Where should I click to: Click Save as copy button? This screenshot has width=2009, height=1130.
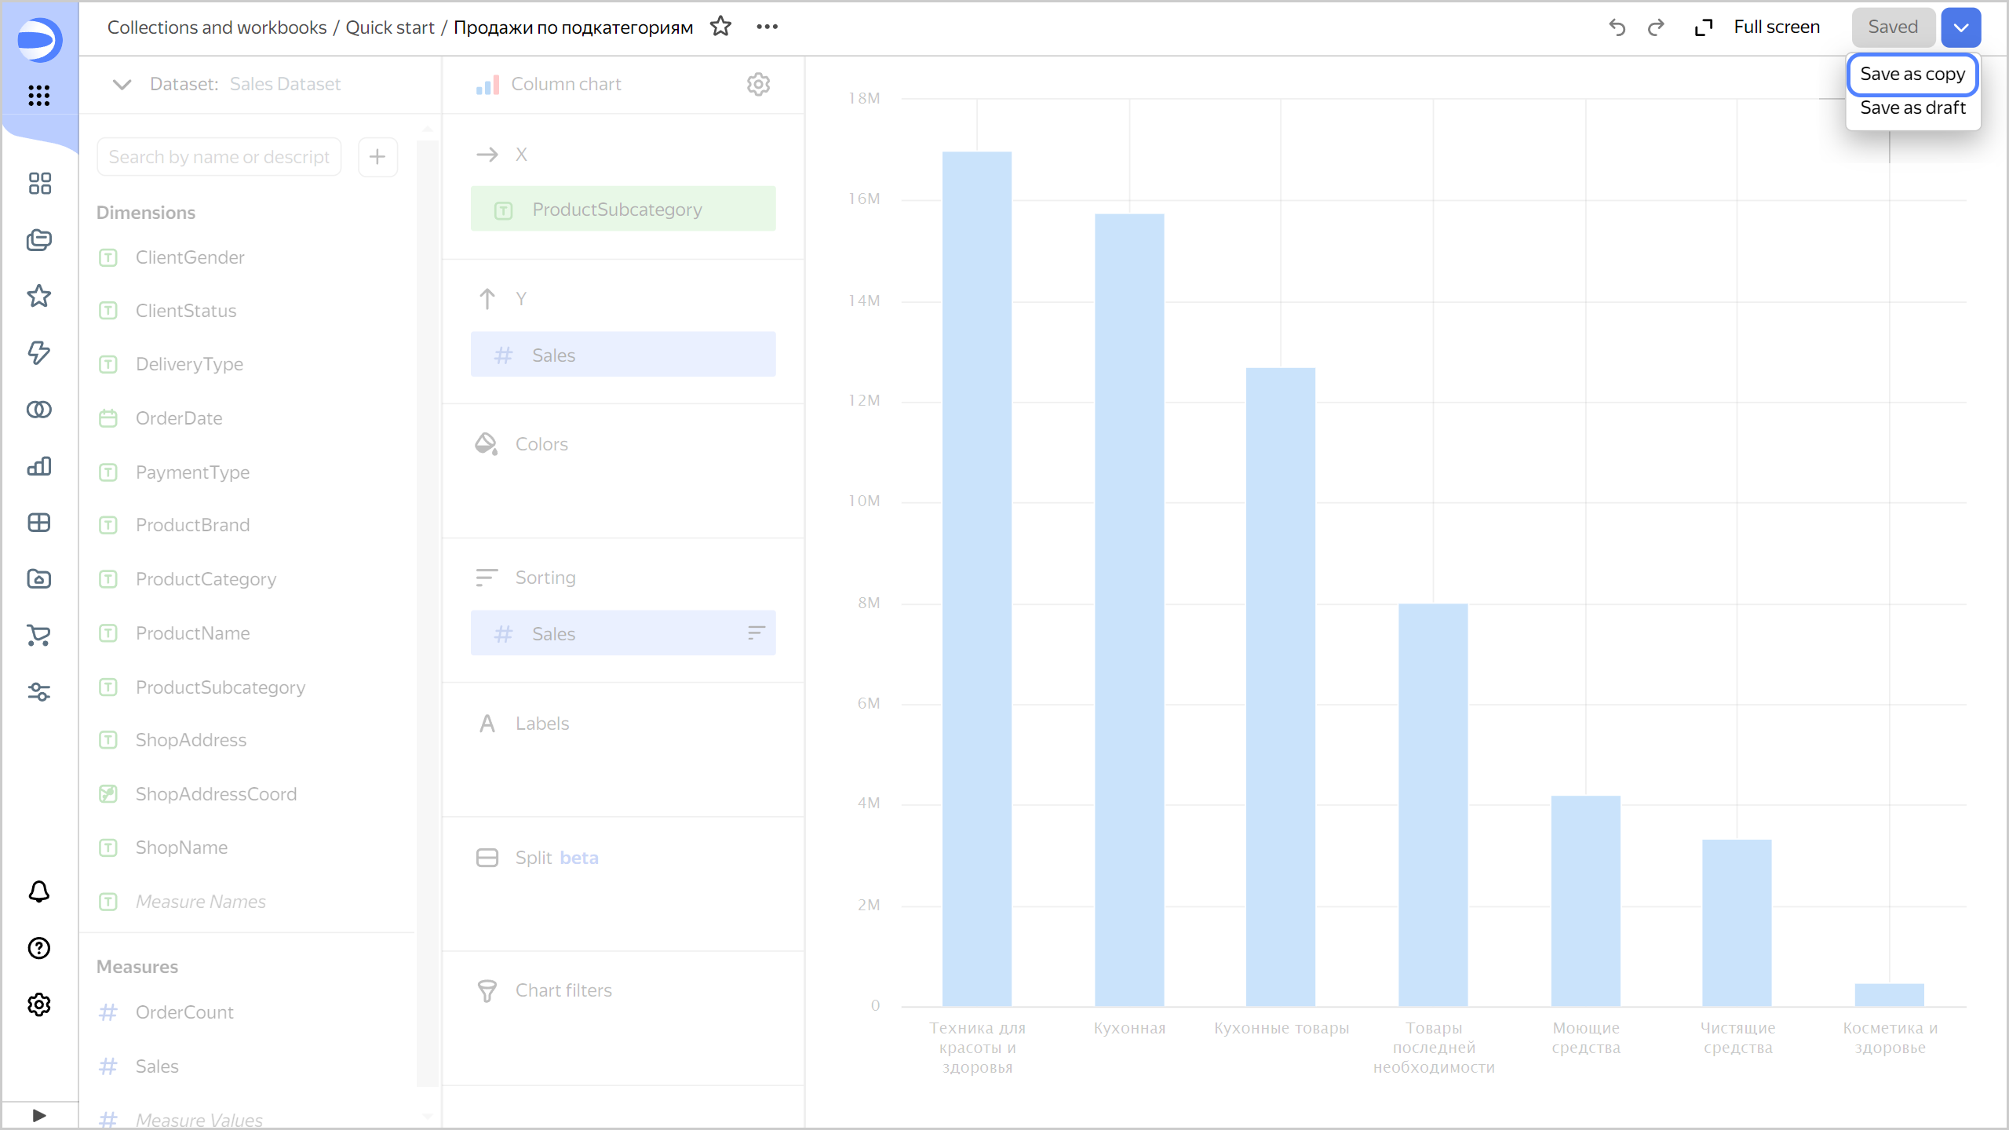1914,75
